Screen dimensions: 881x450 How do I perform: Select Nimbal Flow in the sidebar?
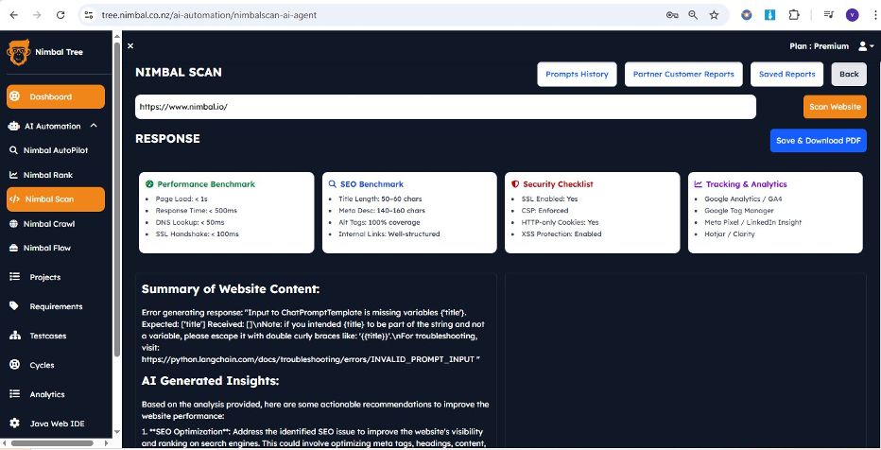[x=46, y=248]
